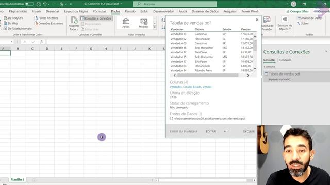Toggle Consultas e Conexões pane button
330x185 pixels.
coord(96,18)
